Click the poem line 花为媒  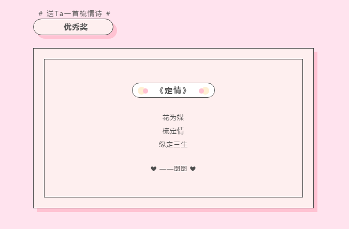click(173, 117)
